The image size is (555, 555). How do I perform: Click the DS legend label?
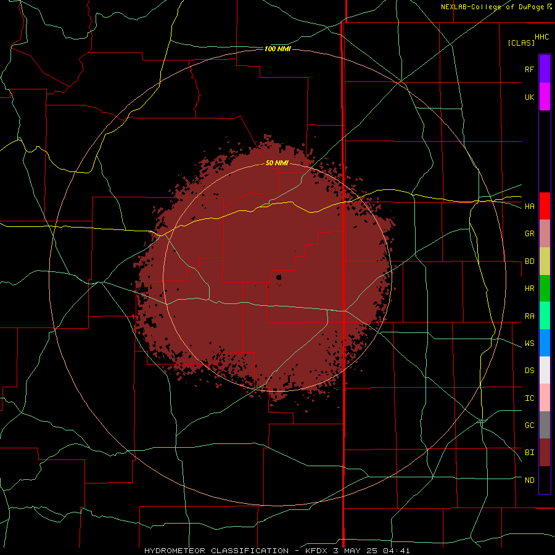click(529, 371)
